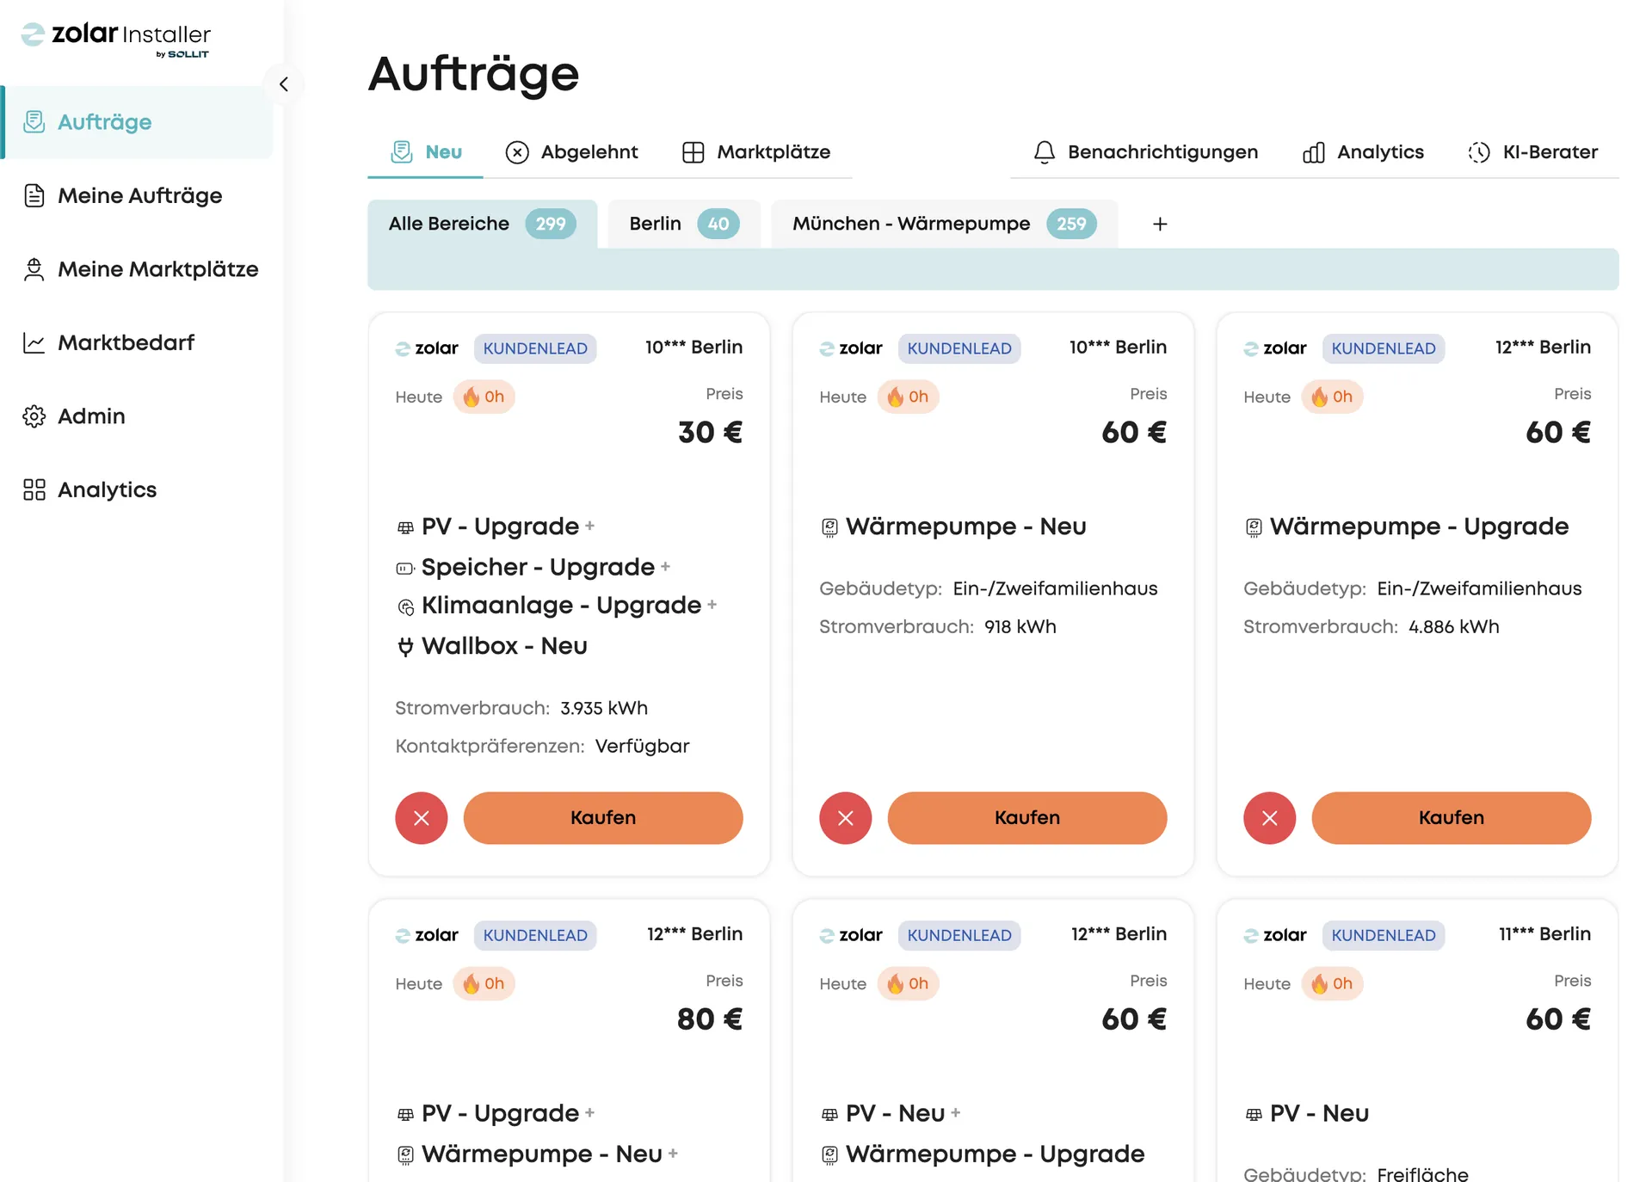Click Wärmepumpe - Upgrade in bottom-middle card
Screen dimensions: 1652x1182
pos(995,1154)
